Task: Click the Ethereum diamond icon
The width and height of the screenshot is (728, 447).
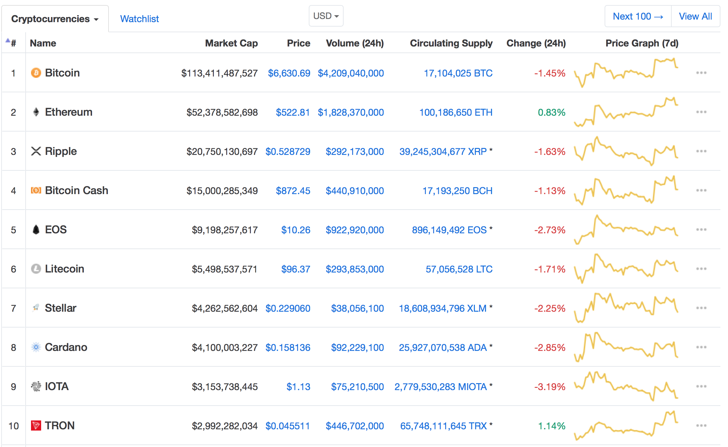Action: point(36,112)
